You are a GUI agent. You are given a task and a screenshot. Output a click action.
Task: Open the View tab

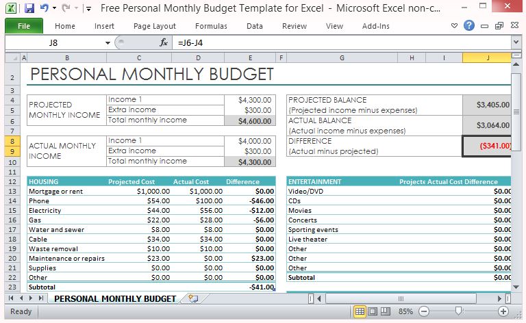tap(334, 26)
